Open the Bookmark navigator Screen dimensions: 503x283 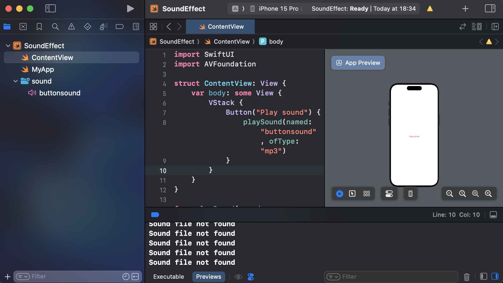click(39, 27)
